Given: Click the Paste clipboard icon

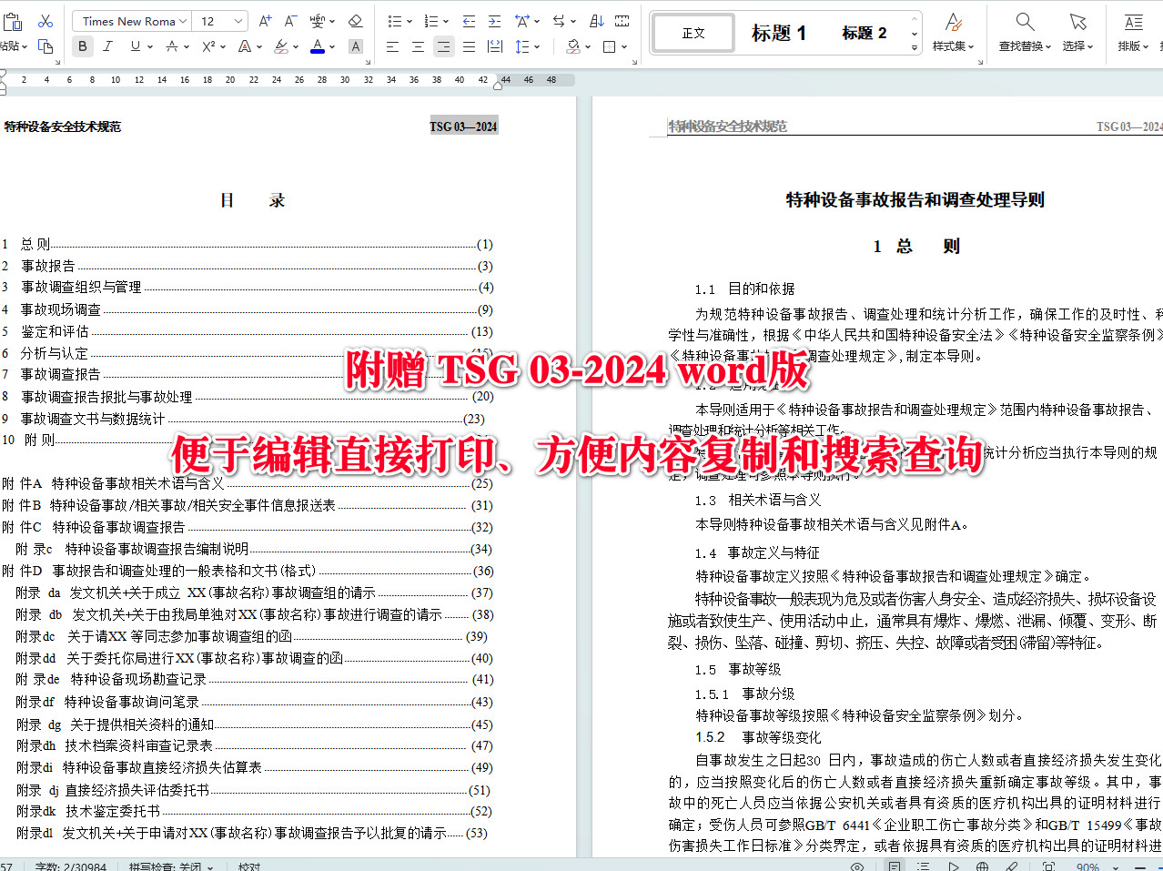Looking at the screenshot, I should point(11,21).
